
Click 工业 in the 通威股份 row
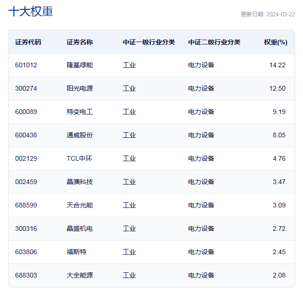click(129, 135)
